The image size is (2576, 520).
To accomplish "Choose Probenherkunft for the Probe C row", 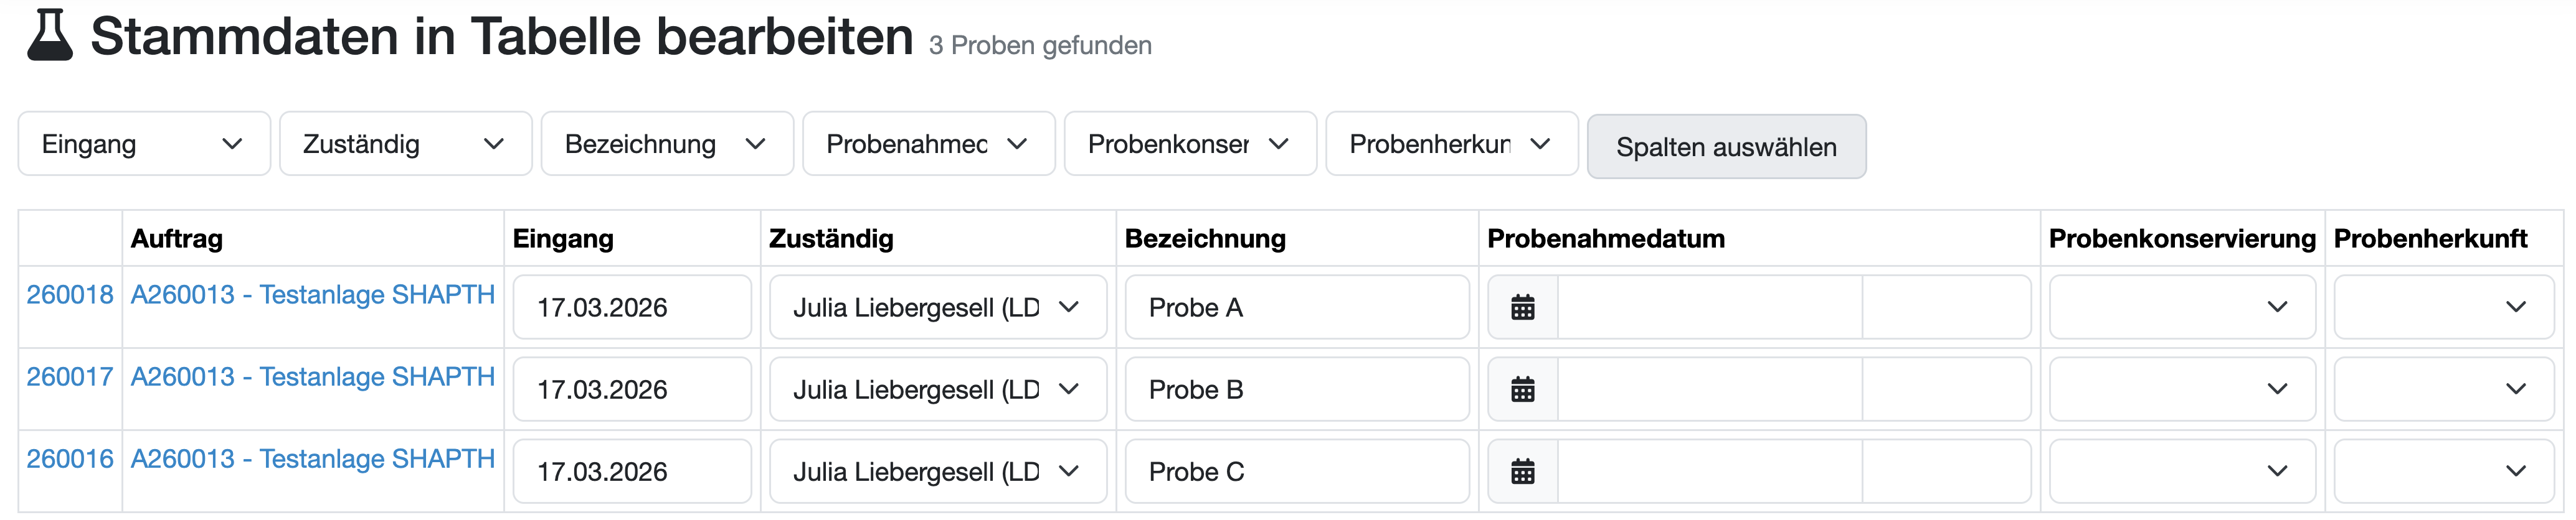I will coord(2443,471).
